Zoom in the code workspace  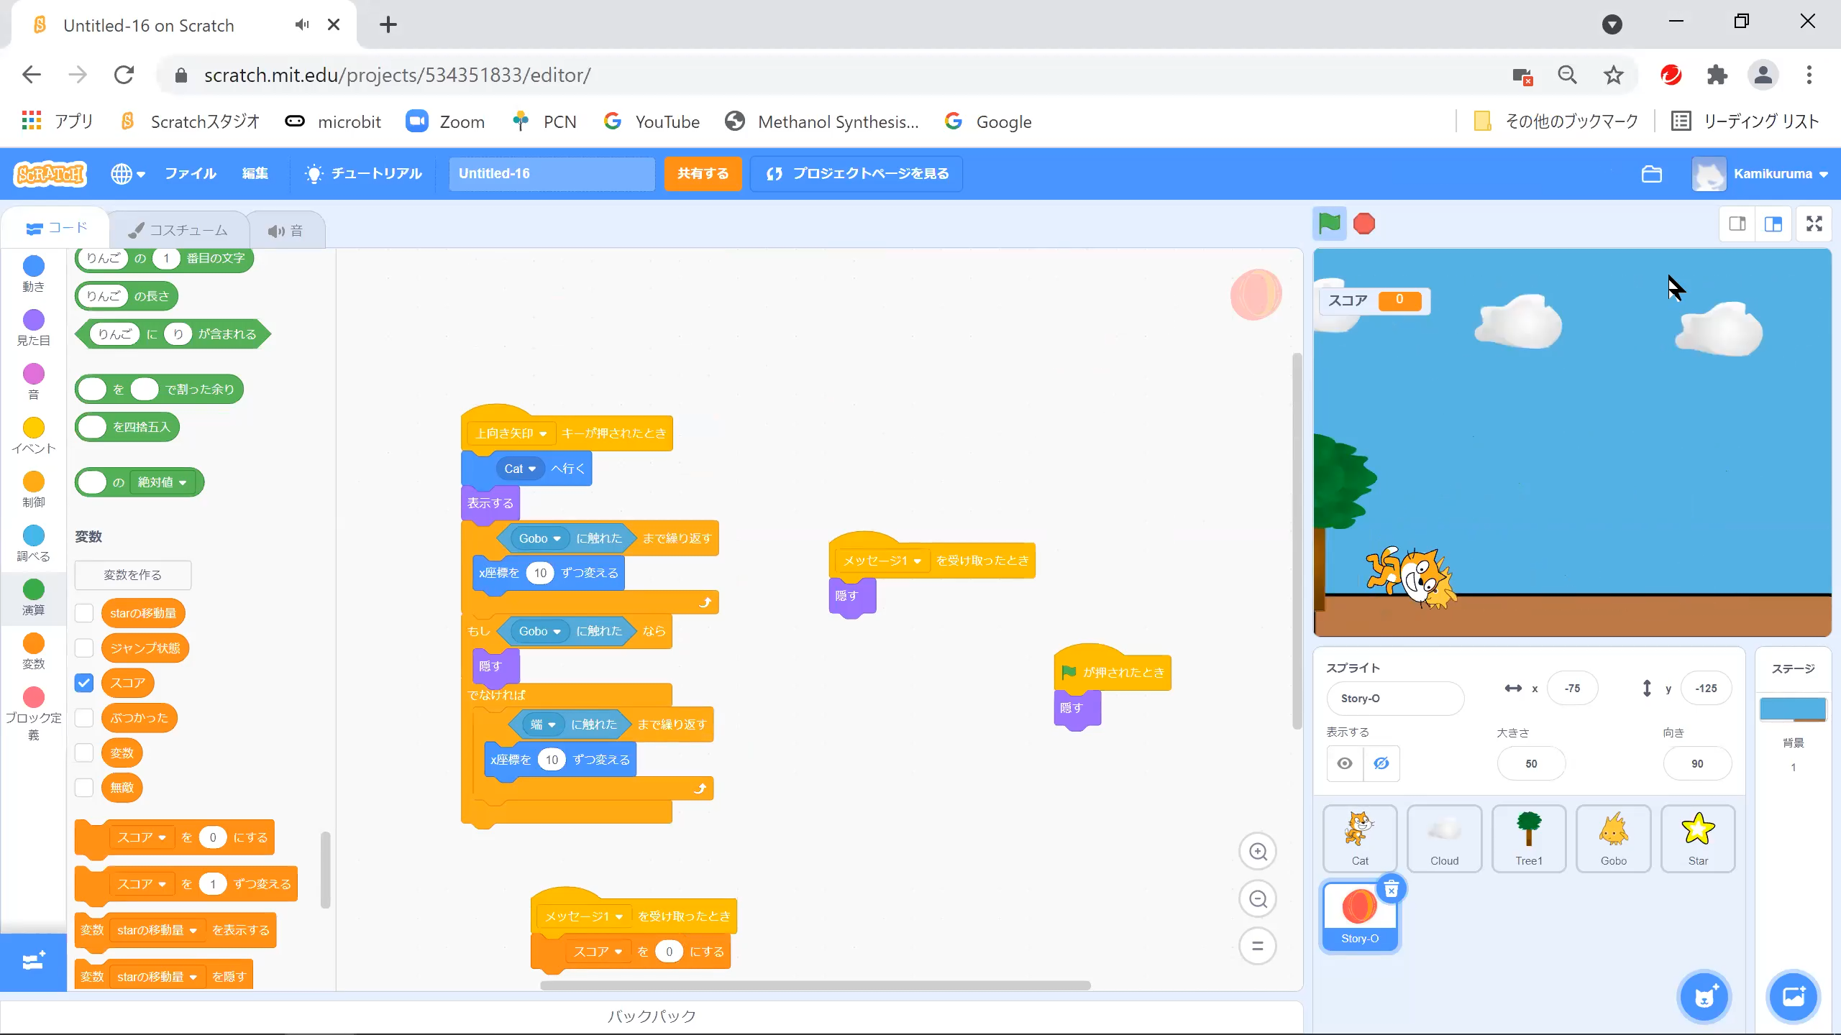(x=1258, y=852)
